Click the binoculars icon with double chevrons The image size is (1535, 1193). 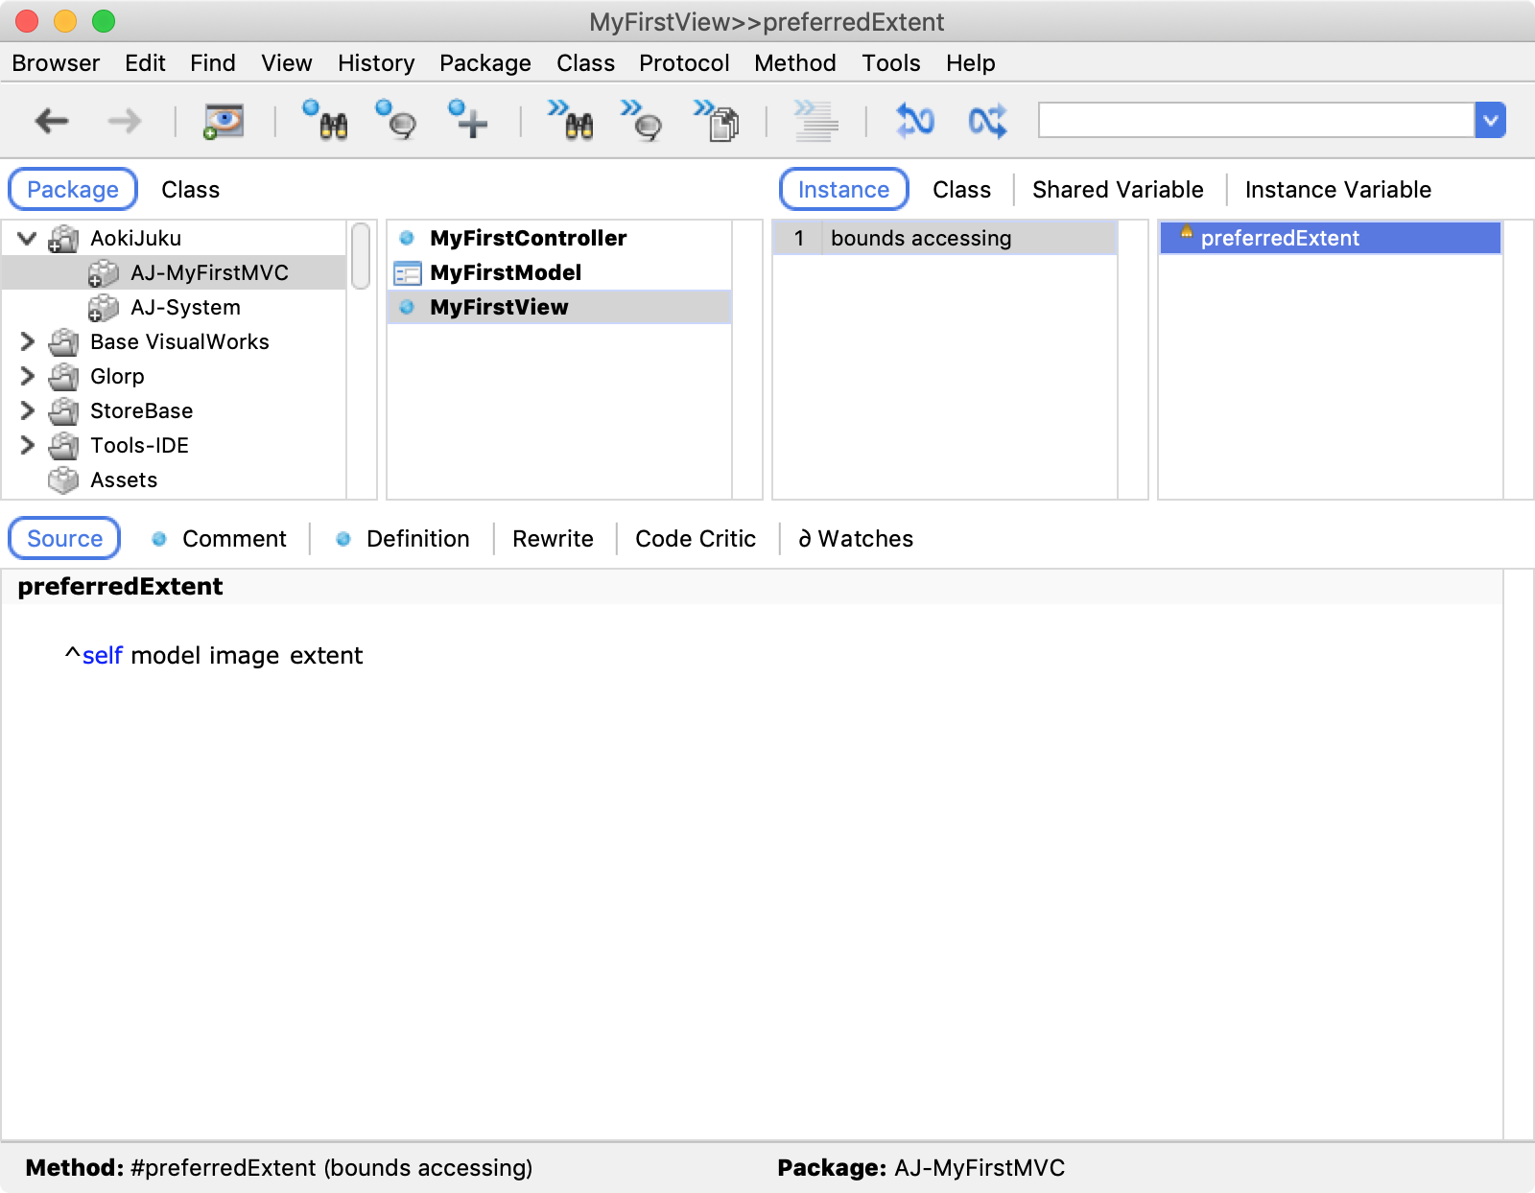(572, 121)
